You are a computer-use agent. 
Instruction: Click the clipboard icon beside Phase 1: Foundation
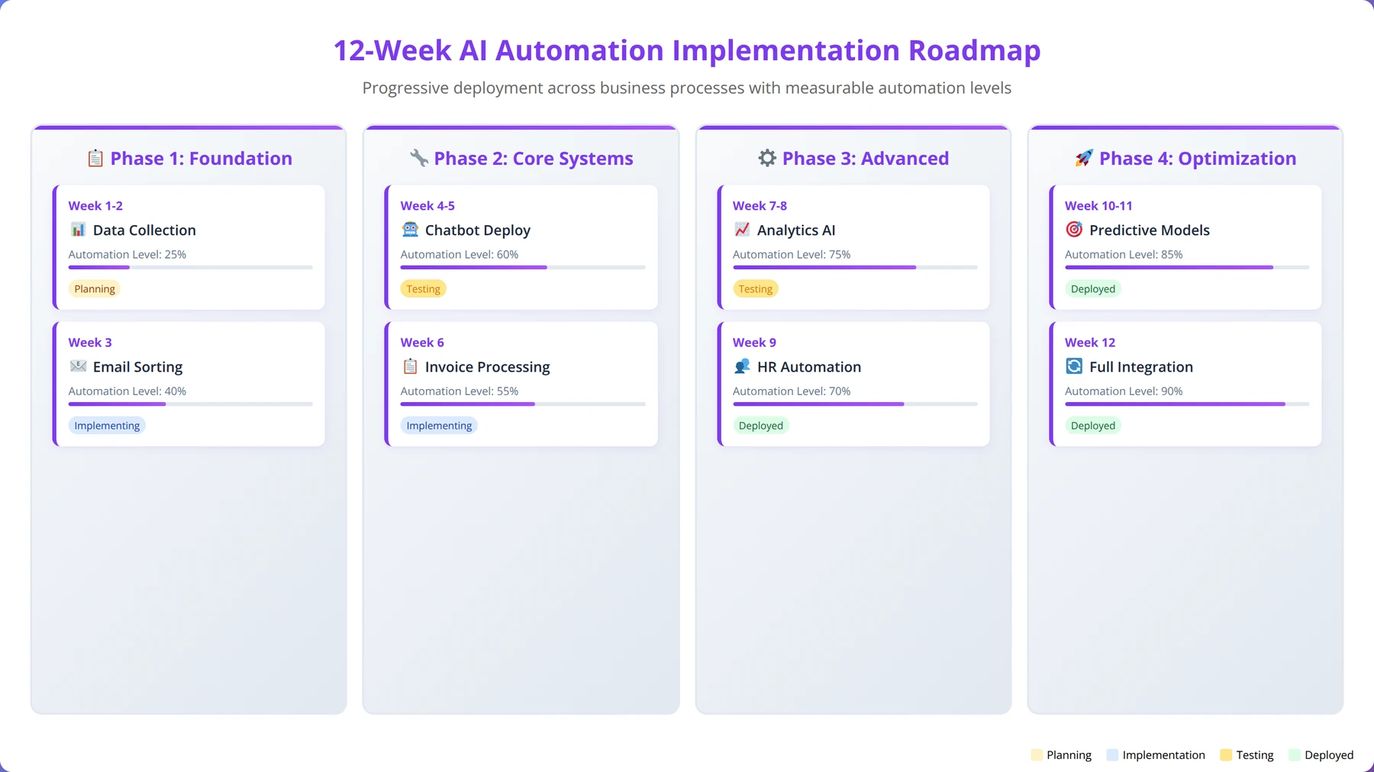[95, 158]
